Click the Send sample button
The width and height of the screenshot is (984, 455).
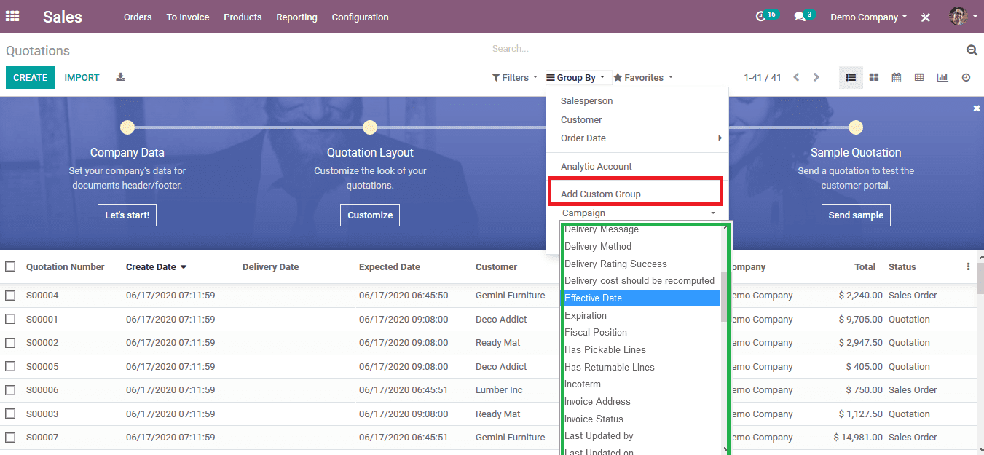tap(856, 215)
